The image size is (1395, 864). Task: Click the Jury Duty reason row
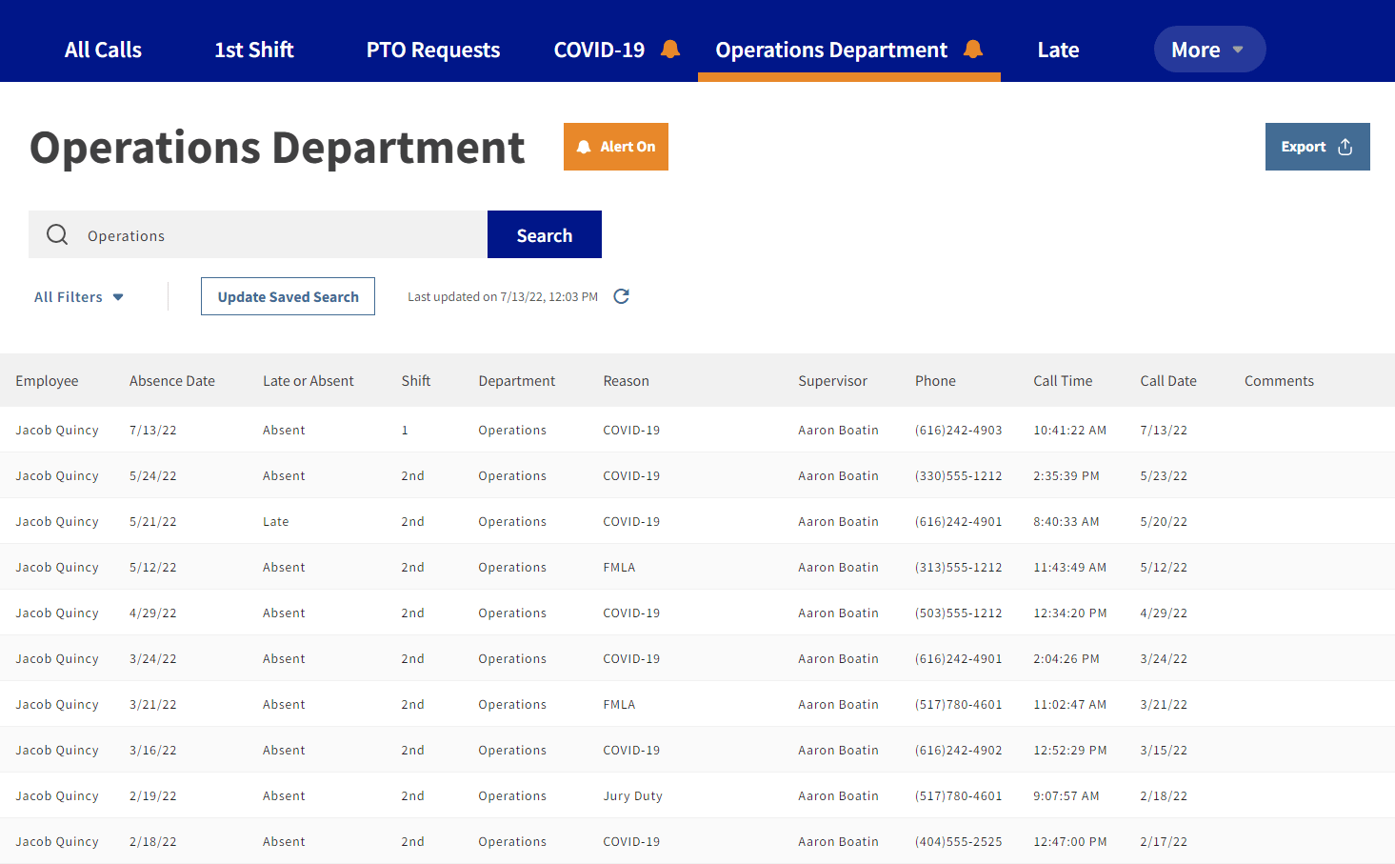(x=632, y=795)
